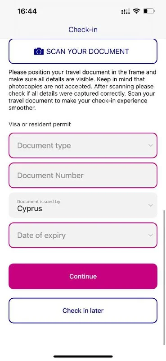Change the Document issued by Cyprus selection
The width and height of the screenshot is (166, 361).
click(83, 205)
